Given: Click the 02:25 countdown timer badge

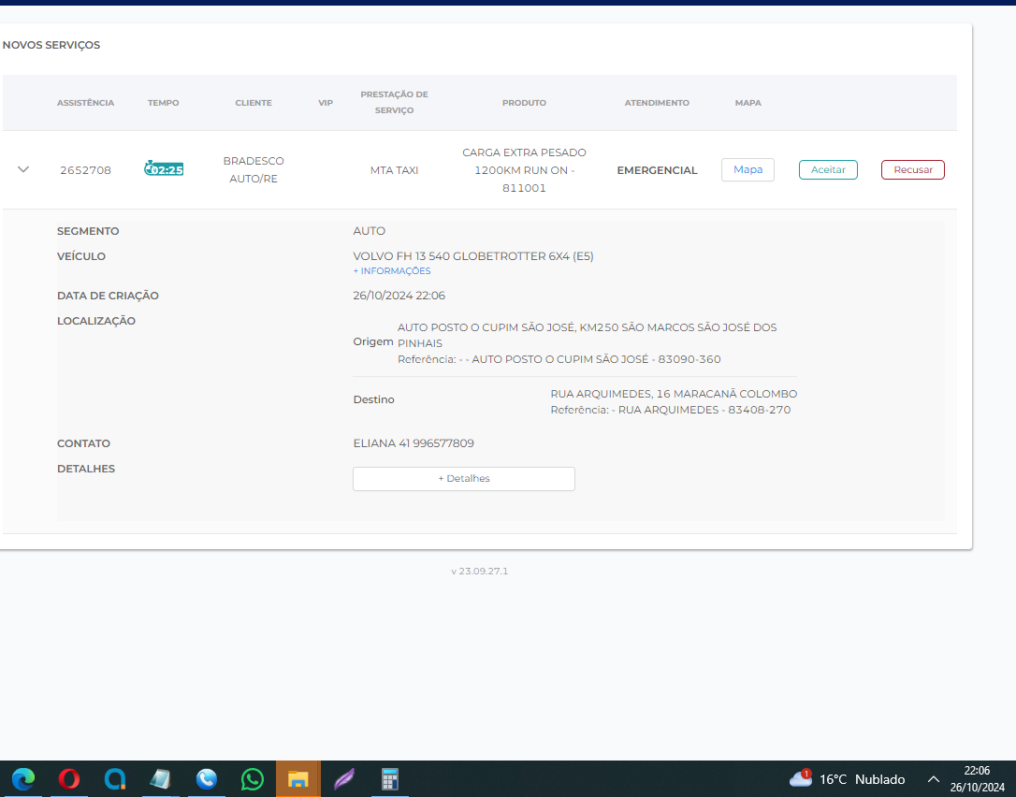Looking at the screenshot, I should point(164,169).
